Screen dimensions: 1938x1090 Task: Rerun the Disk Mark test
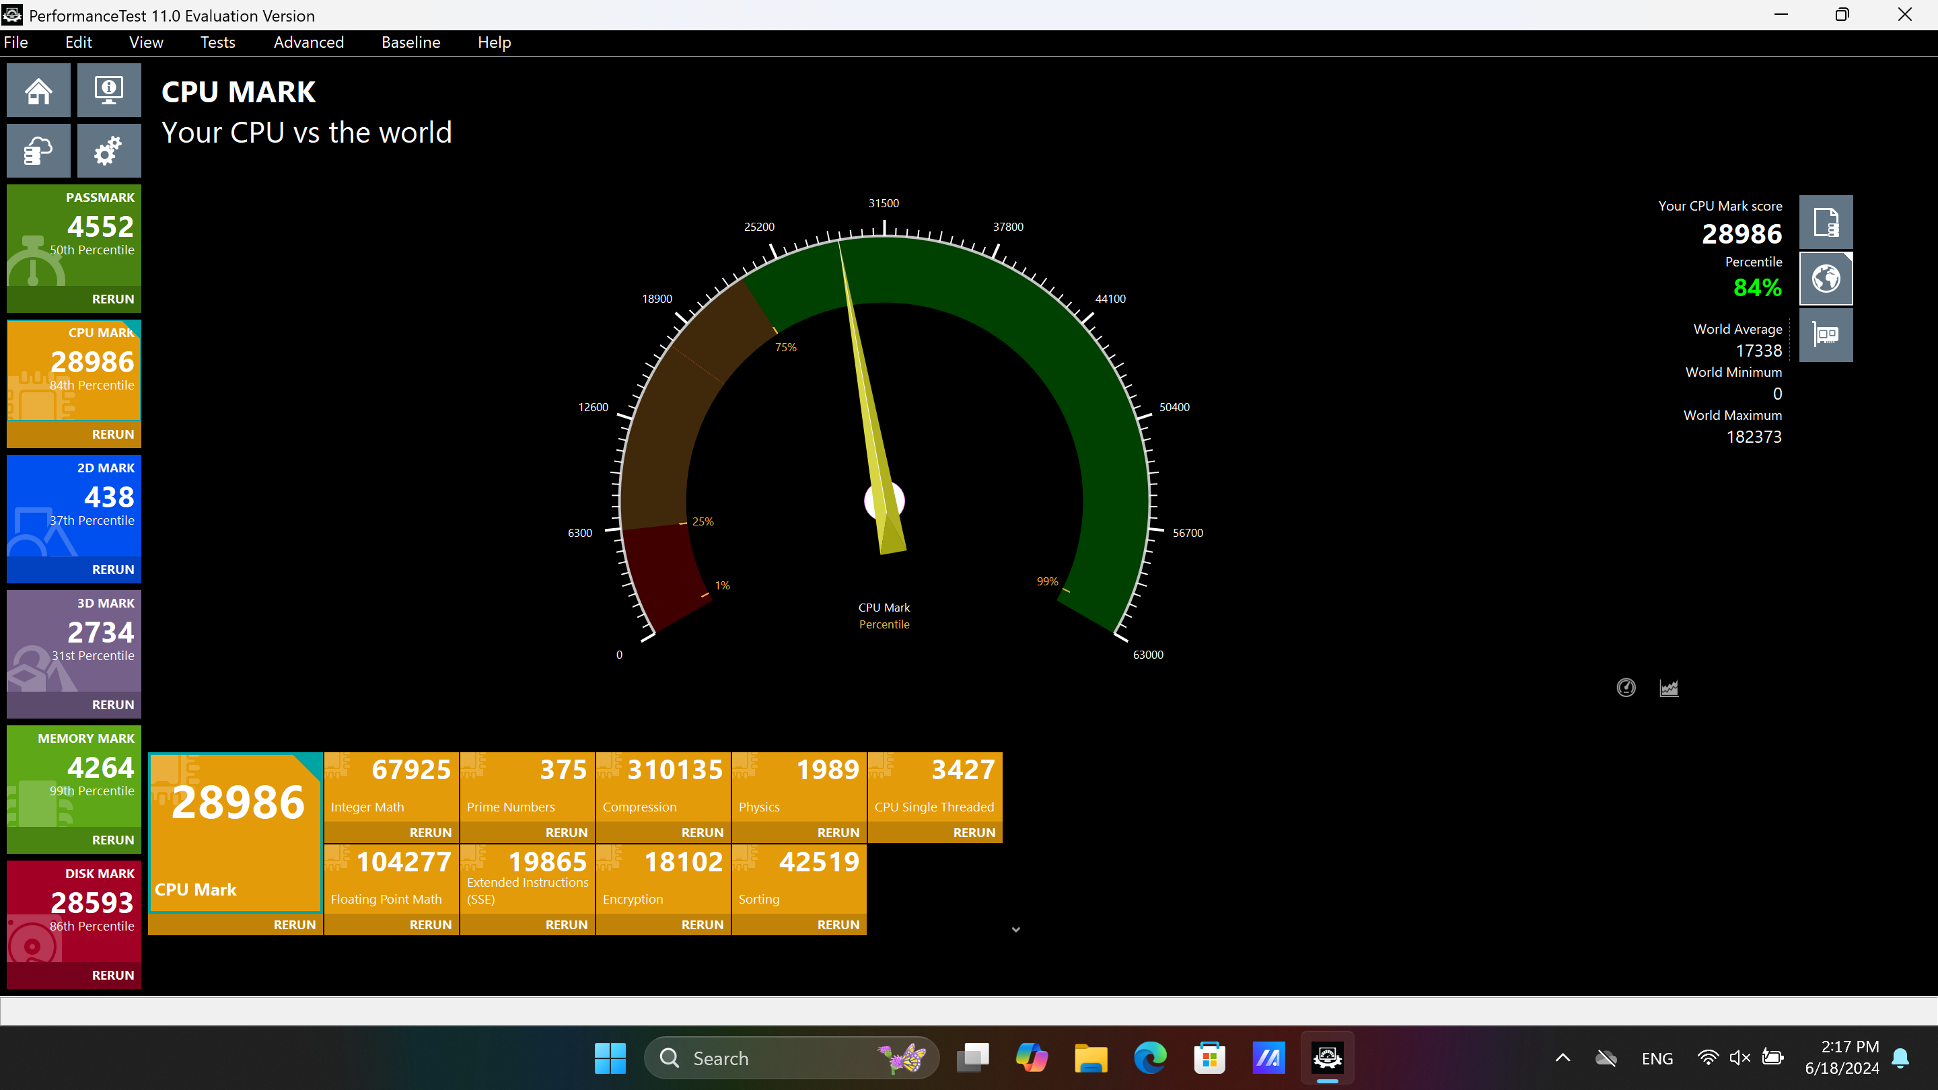(113, 976)
